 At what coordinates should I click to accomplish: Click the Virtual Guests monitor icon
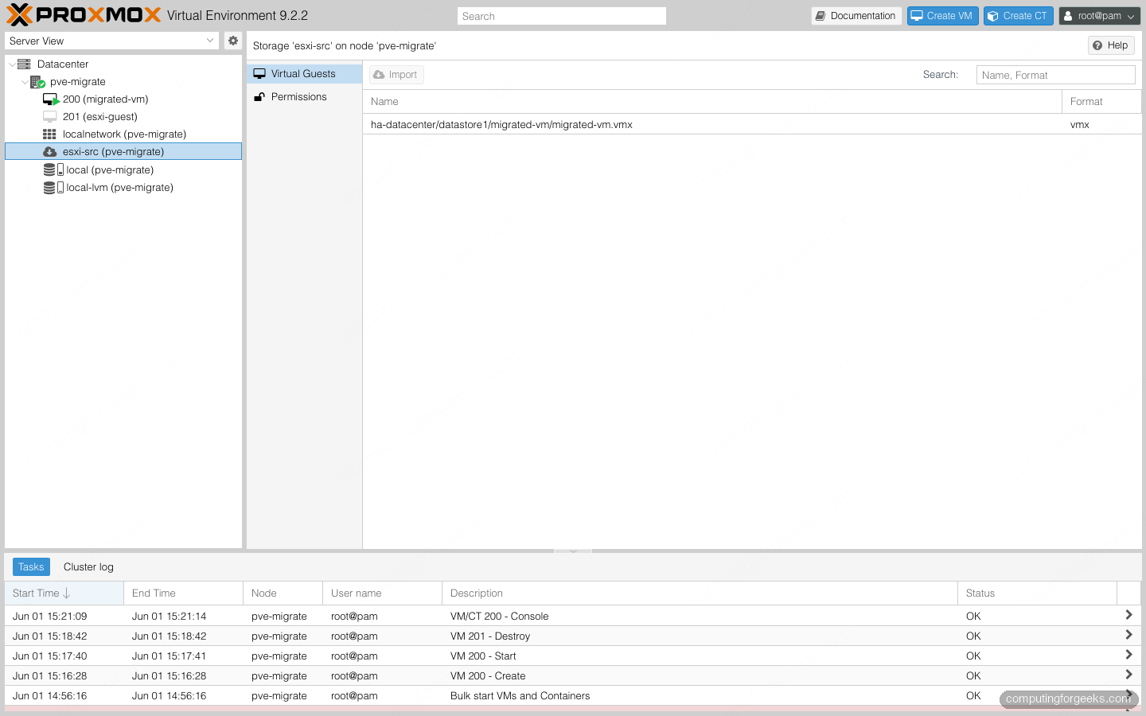click(x=259, y=74)
